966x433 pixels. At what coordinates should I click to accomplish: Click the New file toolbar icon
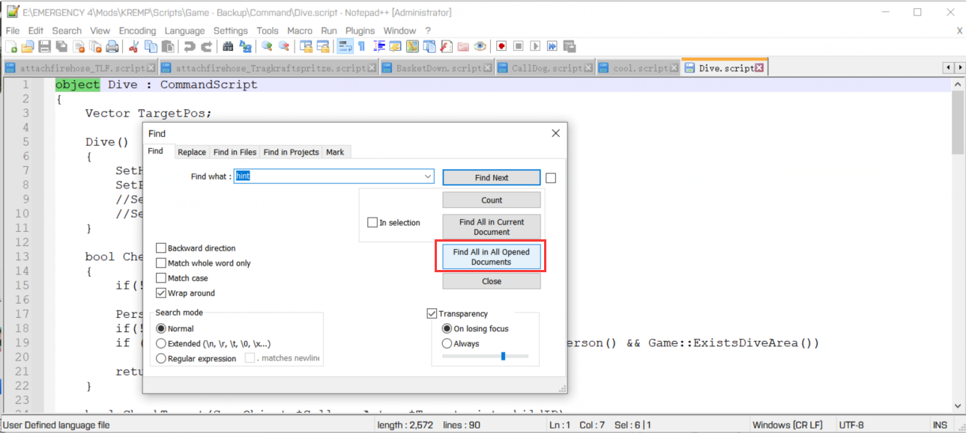pos(11,46)
